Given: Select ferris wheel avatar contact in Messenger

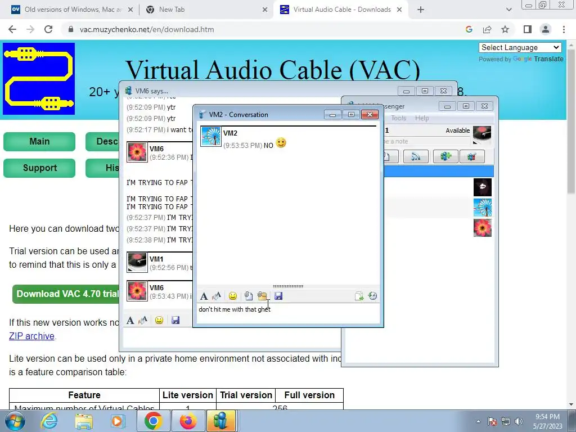Looking at the screenshot, I should pyautogui.click(x=482, y=208).
